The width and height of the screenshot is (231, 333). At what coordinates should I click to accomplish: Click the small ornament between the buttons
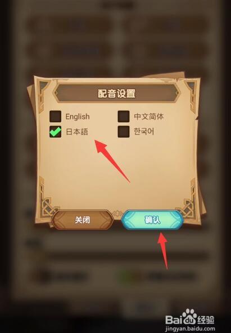pos(117,213)
